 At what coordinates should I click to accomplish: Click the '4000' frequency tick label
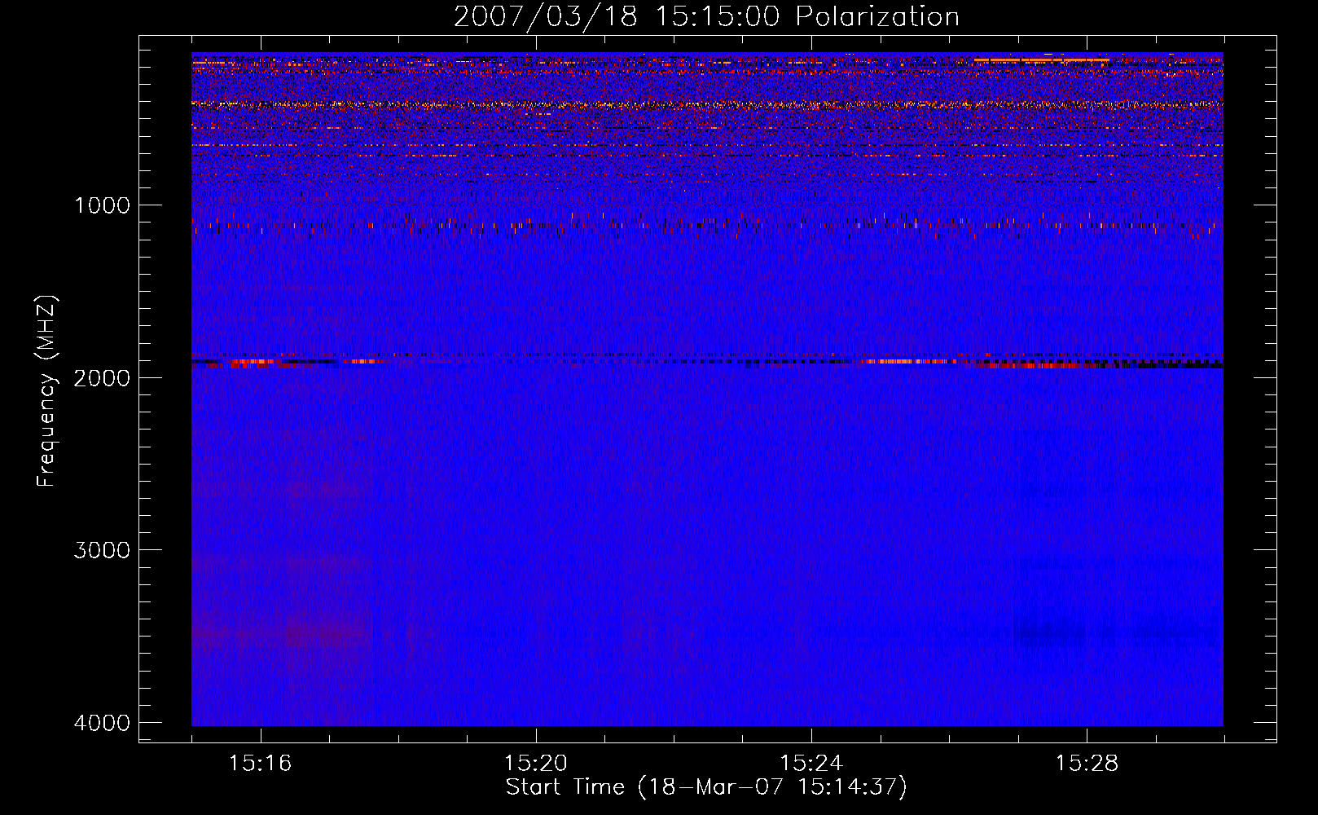(x=102, y=723)
